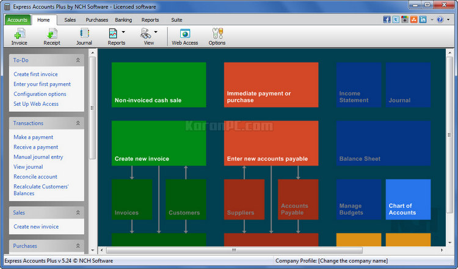Open the Customers tile
Screen dimensions: 458x269
click(x=186, y=199)
